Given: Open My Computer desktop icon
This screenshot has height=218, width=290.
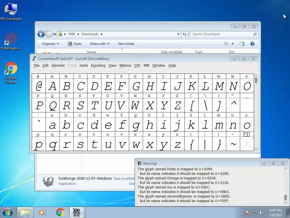Looking at the screenshot, I should click(11, 11).
